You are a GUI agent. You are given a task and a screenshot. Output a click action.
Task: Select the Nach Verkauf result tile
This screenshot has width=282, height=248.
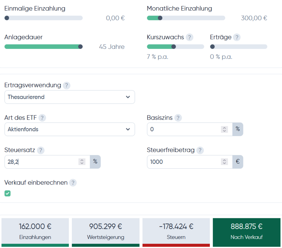coord(246,231)
